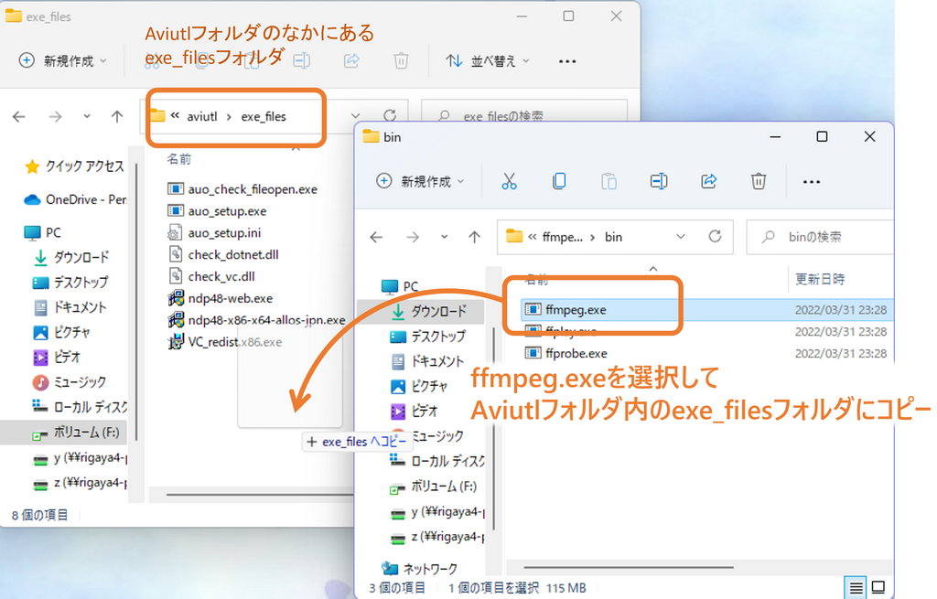Click horizontal scrollbar in exe_files file list

pos(260,495)
